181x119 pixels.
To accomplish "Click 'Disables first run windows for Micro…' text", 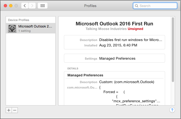I will click(131, 40).
